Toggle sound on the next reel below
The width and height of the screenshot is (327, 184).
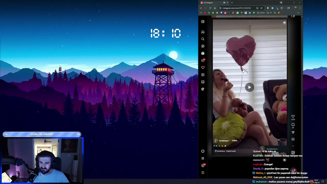(x=285, y=160)
